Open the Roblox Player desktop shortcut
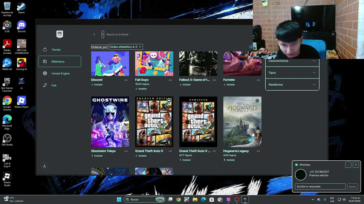The image size is (364, 204). (x=21, y=102)
